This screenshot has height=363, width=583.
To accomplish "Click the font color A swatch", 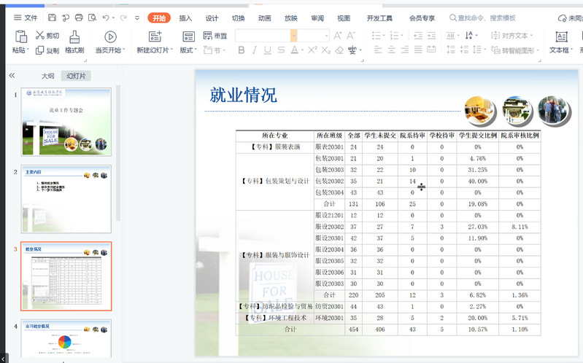I will click(294, 50).
